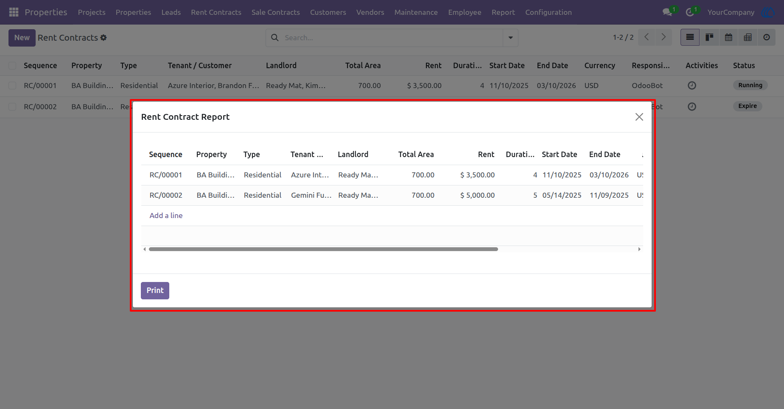Open the messages chat icon
Screen dimensions: 784x409
pyautogui.click(x=667, y=12)
